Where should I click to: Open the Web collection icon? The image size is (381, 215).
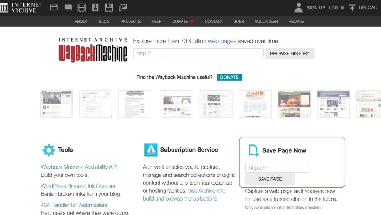pyautogui.click(x=54, y=7)
